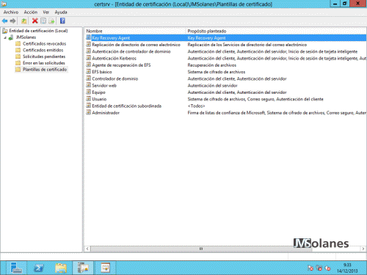Sort by Nombre column header
Screen dimensions: 367x275
click(135, 31)
